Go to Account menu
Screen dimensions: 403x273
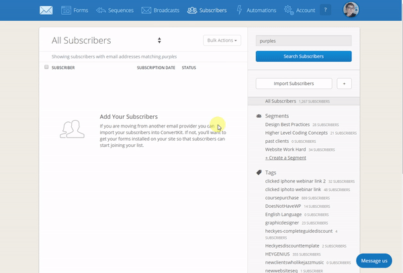click(x=306, y=10)
